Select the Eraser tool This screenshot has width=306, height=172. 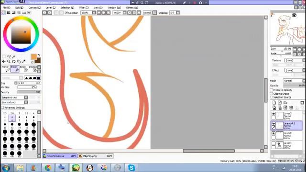pyautogui.click(x=15, y=69)
